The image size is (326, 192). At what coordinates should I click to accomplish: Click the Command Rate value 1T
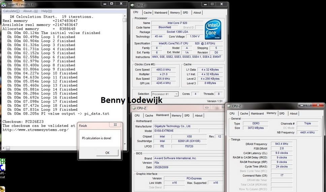coord(282,176)
